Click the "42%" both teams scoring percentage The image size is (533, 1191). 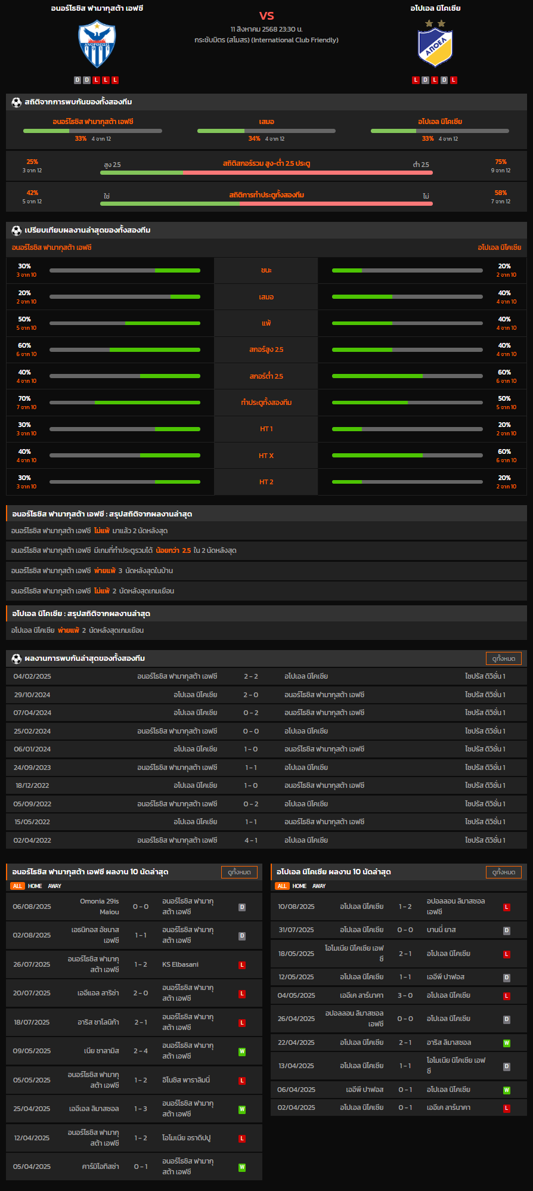[x=32, y=193]
